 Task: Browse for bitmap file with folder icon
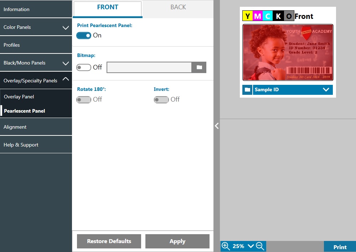199,67
